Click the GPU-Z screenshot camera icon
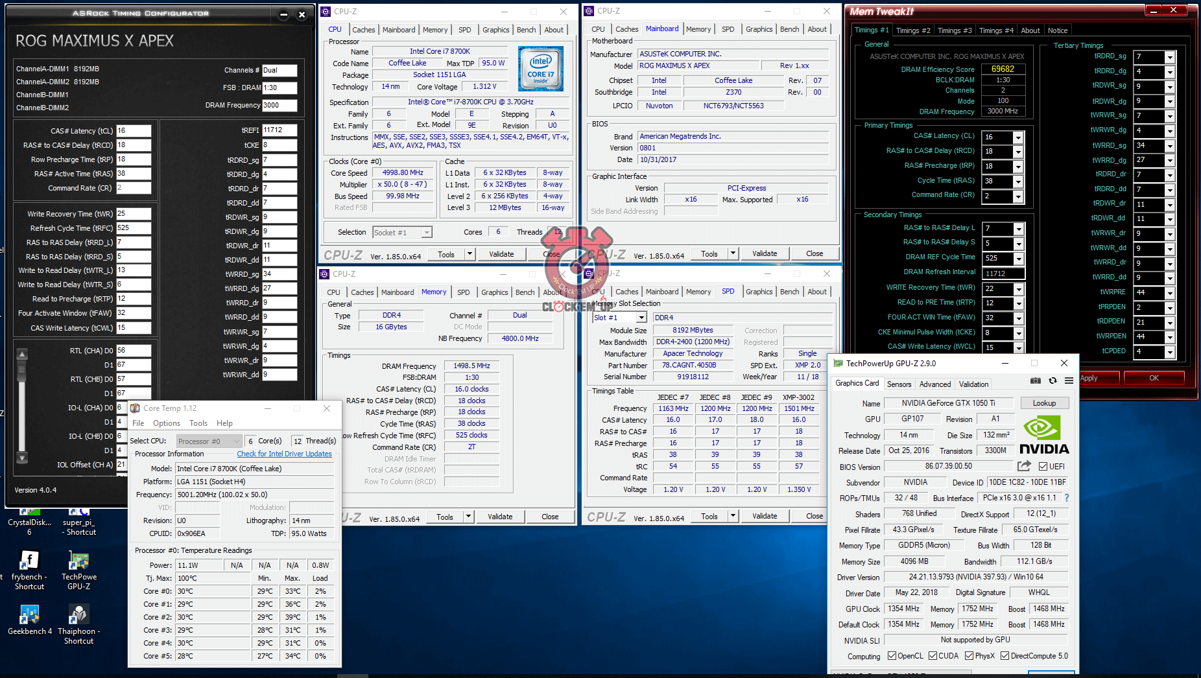Viewport: 1201px width, 678px height. (x=1036, y=381)
